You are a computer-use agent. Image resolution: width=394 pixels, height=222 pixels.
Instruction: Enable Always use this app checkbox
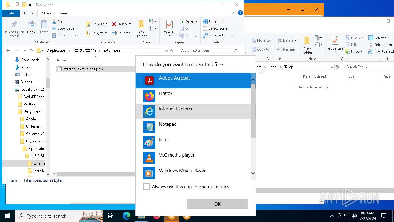(147, 187)
